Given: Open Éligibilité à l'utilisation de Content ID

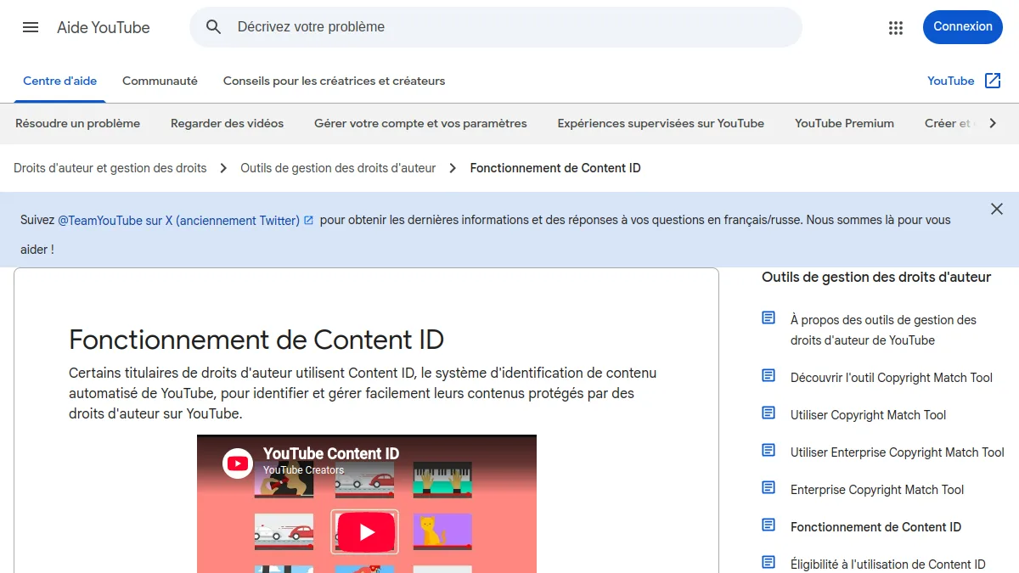Looking at the screenshot, I should pos(888,565).
